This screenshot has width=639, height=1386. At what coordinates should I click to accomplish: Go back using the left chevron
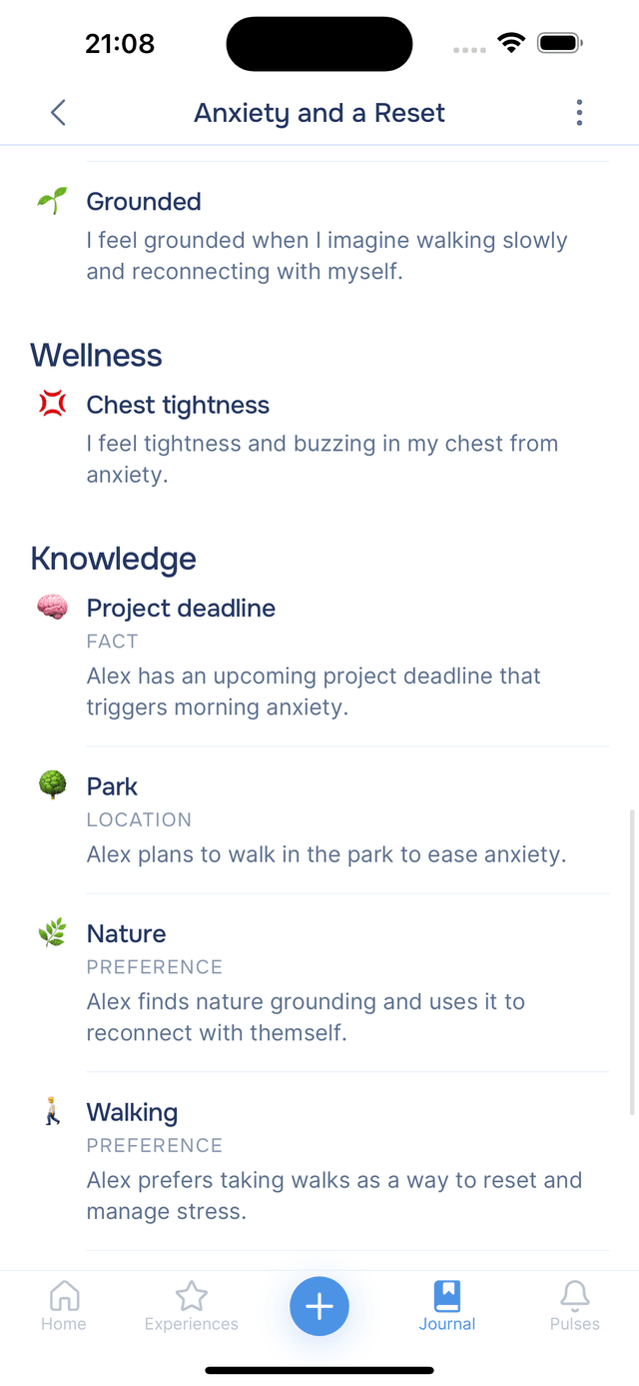(57, 112)
